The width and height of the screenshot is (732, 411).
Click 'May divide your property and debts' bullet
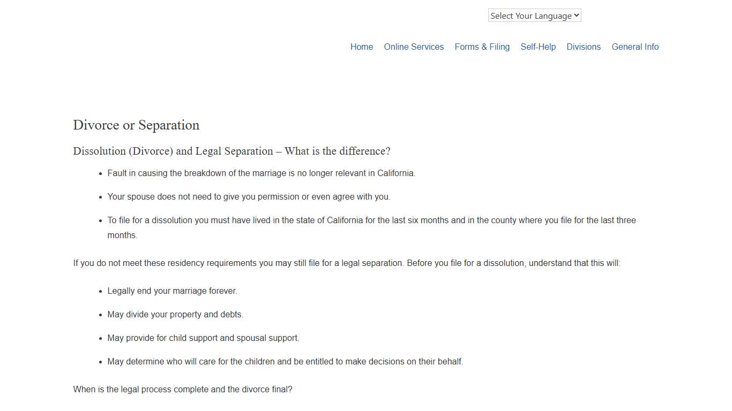(175, 315)
